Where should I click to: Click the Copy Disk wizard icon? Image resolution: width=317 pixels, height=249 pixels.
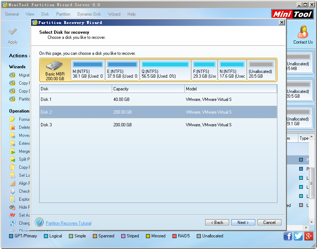click(x=12, y=91)
